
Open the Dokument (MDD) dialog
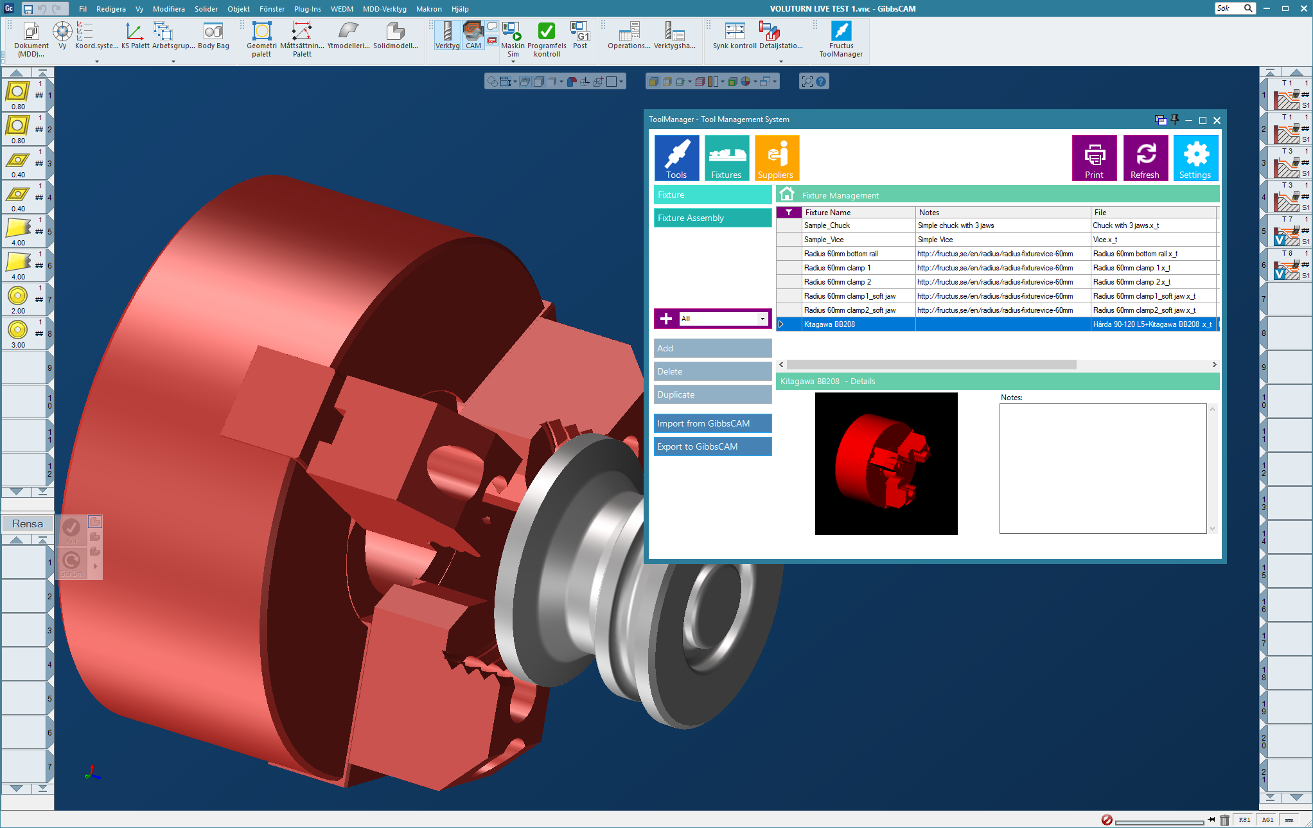31,39
